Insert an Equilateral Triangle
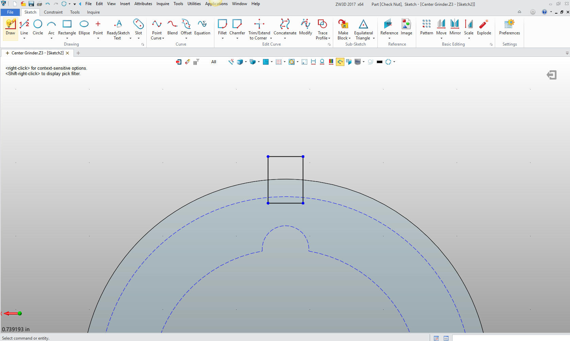 [x=363, y=30]
